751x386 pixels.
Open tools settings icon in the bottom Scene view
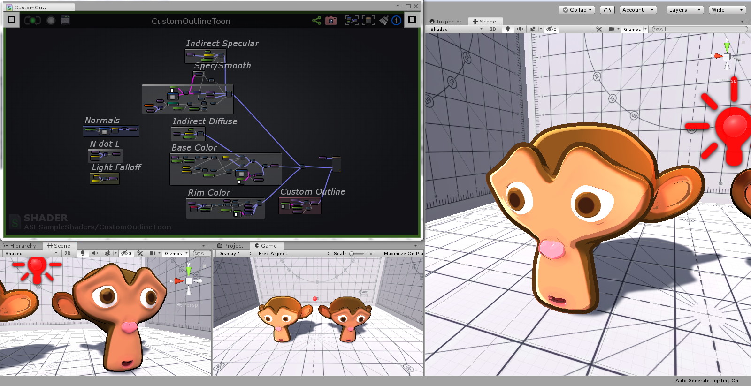coord(140,253)
